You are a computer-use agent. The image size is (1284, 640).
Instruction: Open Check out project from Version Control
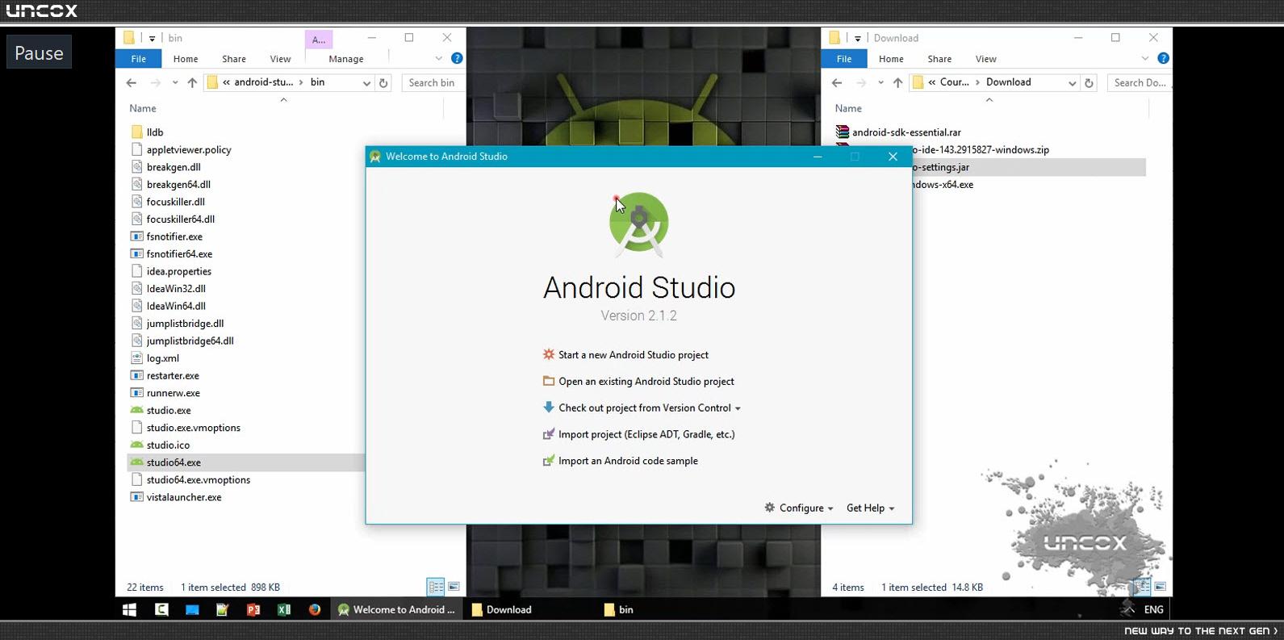pyautogui.click(x=642, y=408)
